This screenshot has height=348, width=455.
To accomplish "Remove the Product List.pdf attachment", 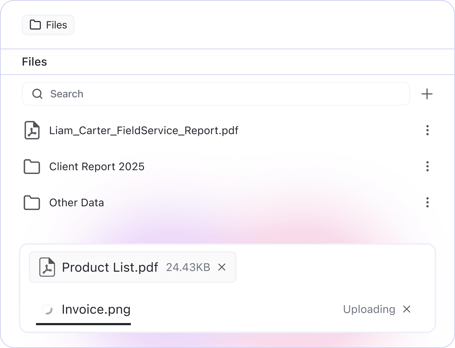I will click(x=222, y=267).
